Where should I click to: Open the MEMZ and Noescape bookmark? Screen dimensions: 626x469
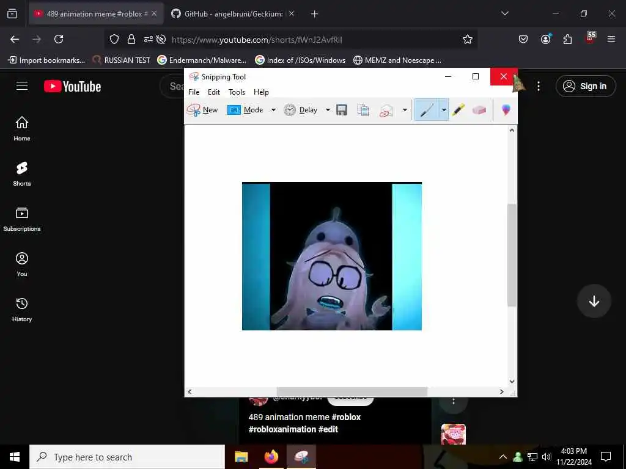pyautogui.click(x=397, y=60)
